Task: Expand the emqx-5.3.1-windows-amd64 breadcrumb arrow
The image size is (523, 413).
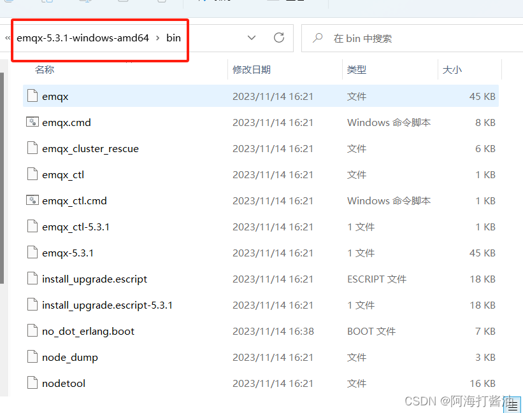Action: [x=157, y=38]
